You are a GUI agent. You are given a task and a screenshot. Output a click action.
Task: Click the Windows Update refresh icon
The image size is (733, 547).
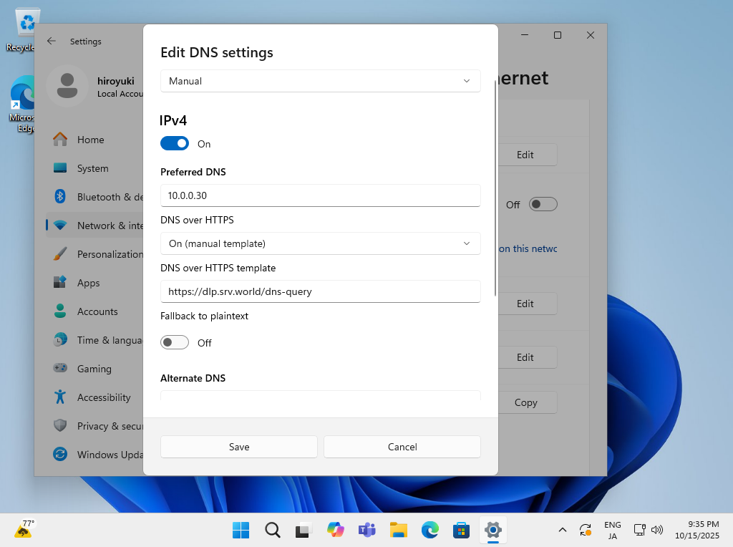(x=61, y=455)
